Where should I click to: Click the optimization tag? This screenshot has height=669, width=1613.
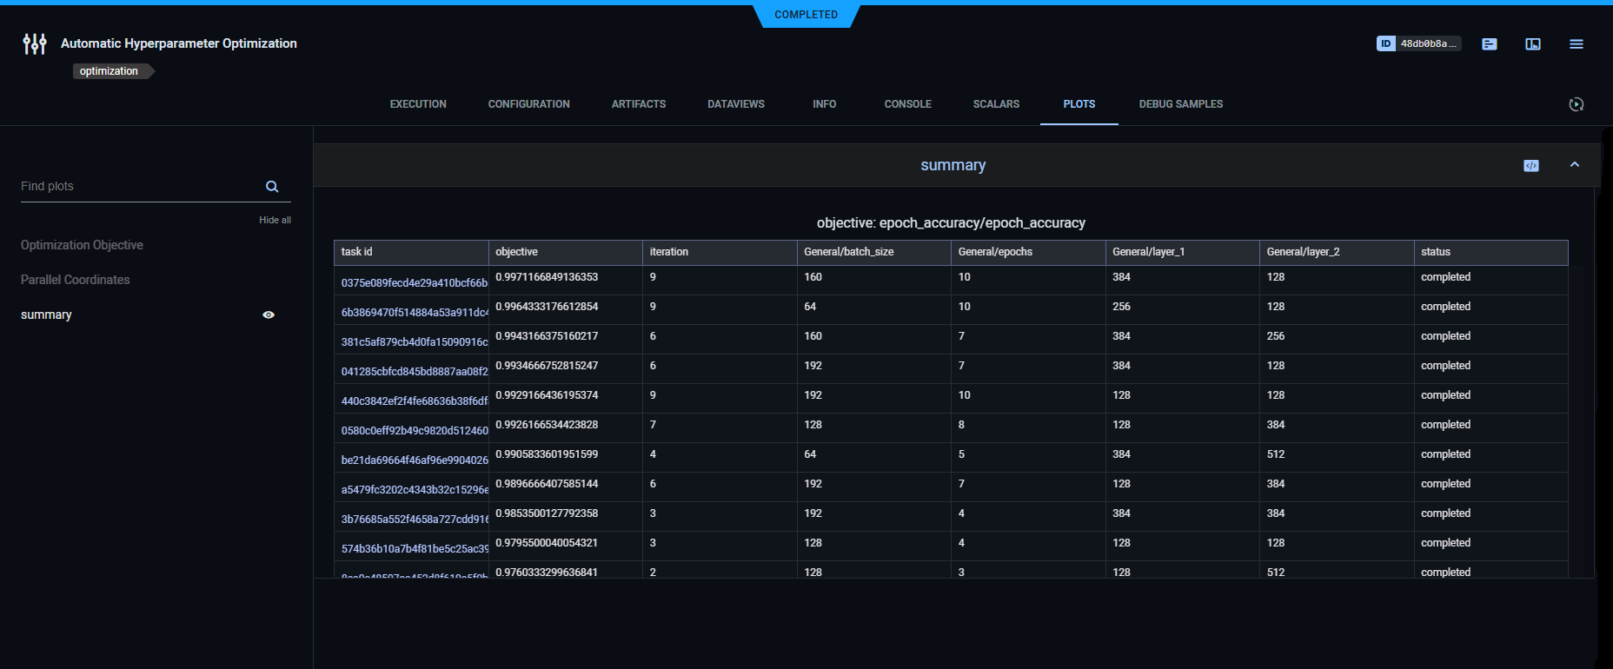point(109,71)
